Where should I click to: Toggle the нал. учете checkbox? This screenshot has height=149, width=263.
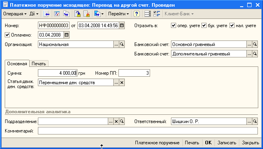tap(232, 26)
